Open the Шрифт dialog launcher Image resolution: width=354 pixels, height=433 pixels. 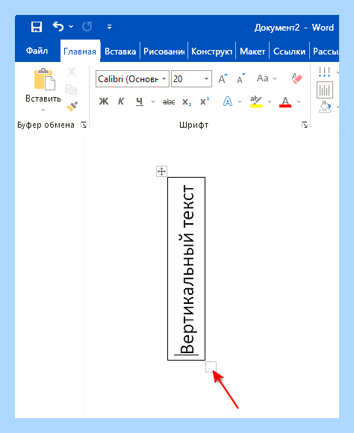pyautogui.click(x=305, y=125)
